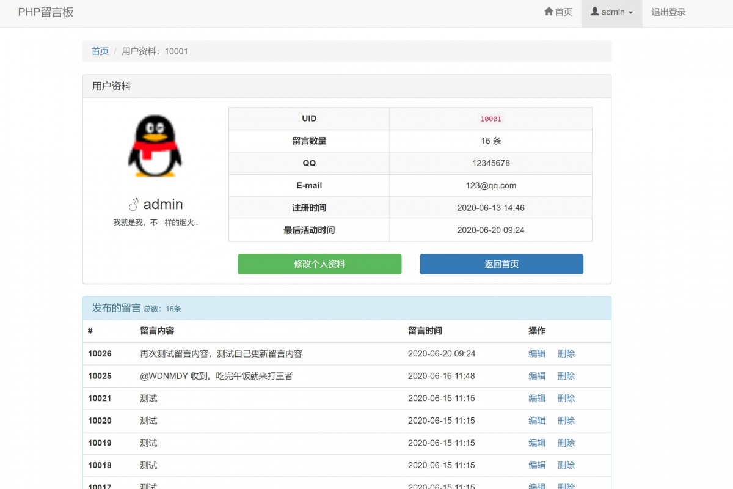This screenshot has width=733, height=489.
Task: Delete message 10025 via its 删除 link
Action: click(x=566, y=376)
